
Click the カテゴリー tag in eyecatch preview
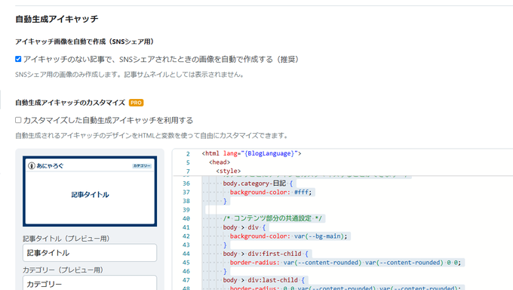[x=142, y=166]
